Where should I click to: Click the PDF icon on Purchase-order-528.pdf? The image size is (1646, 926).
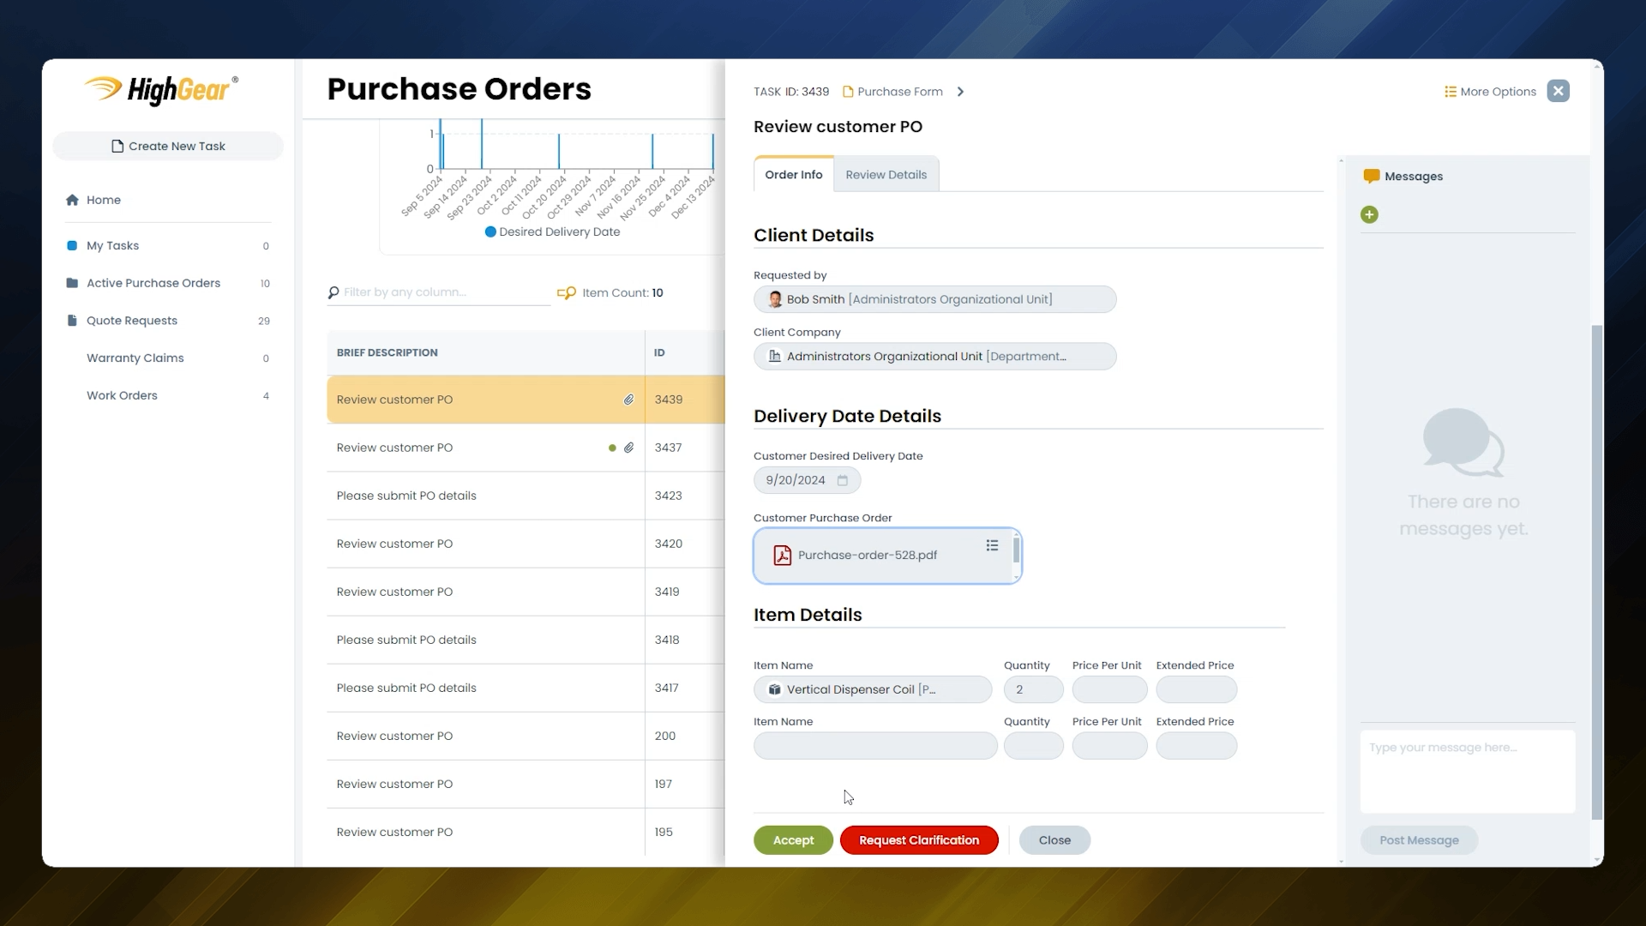tap(783, 555)
